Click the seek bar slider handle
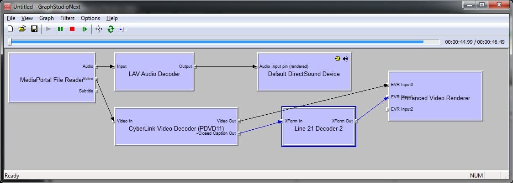 [10, 42]
